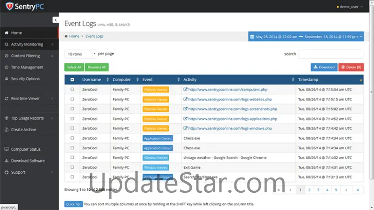Check the row for logs-websites.php
Image resolution: width=374 pixels, height=210 pixels.
(x=72, y=99)
